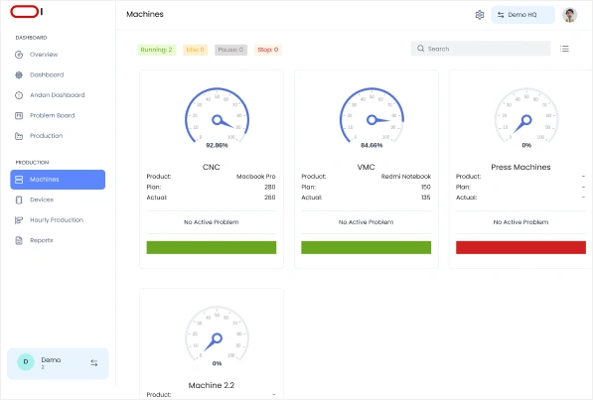Viewport: 593px width, 400px height.
Task: Open Production under Dashboard section
Action: (46, 136)
